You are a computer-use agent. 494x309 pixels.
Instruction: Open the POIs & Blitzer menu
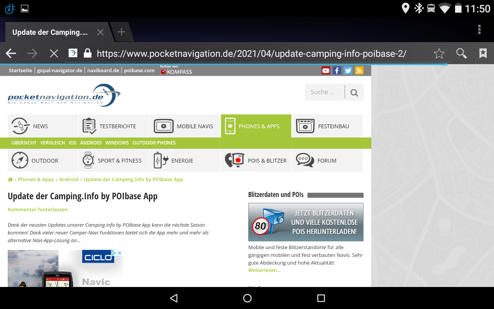256,161
